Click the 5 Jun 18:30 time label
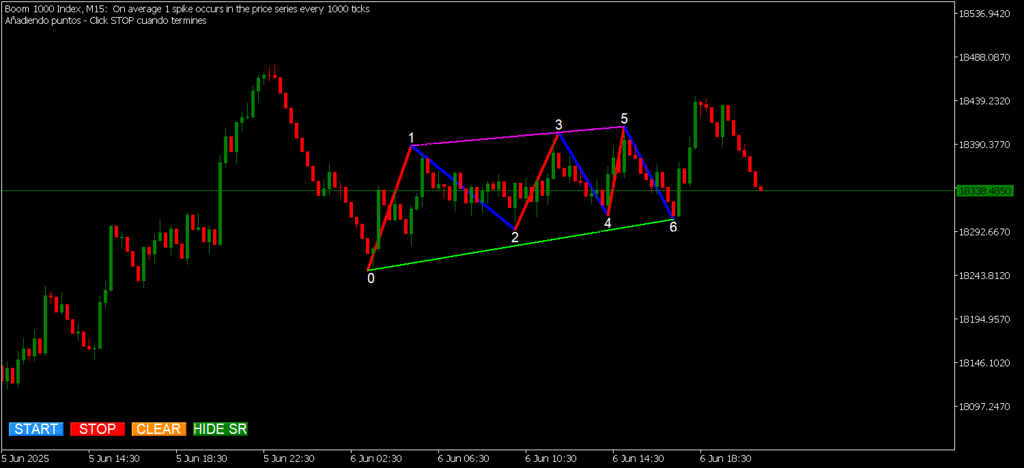 201,458
